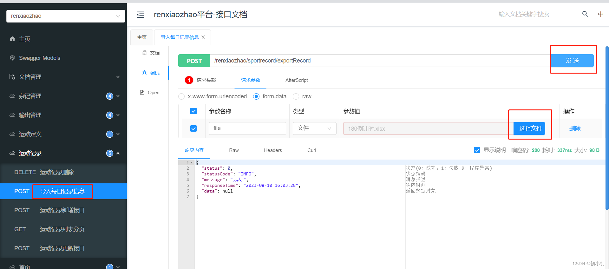Image resolution: width=609 pixels, height=269 pixels.
Task: Click the red 1 badge on 请求头部
Action: point(189,80)
